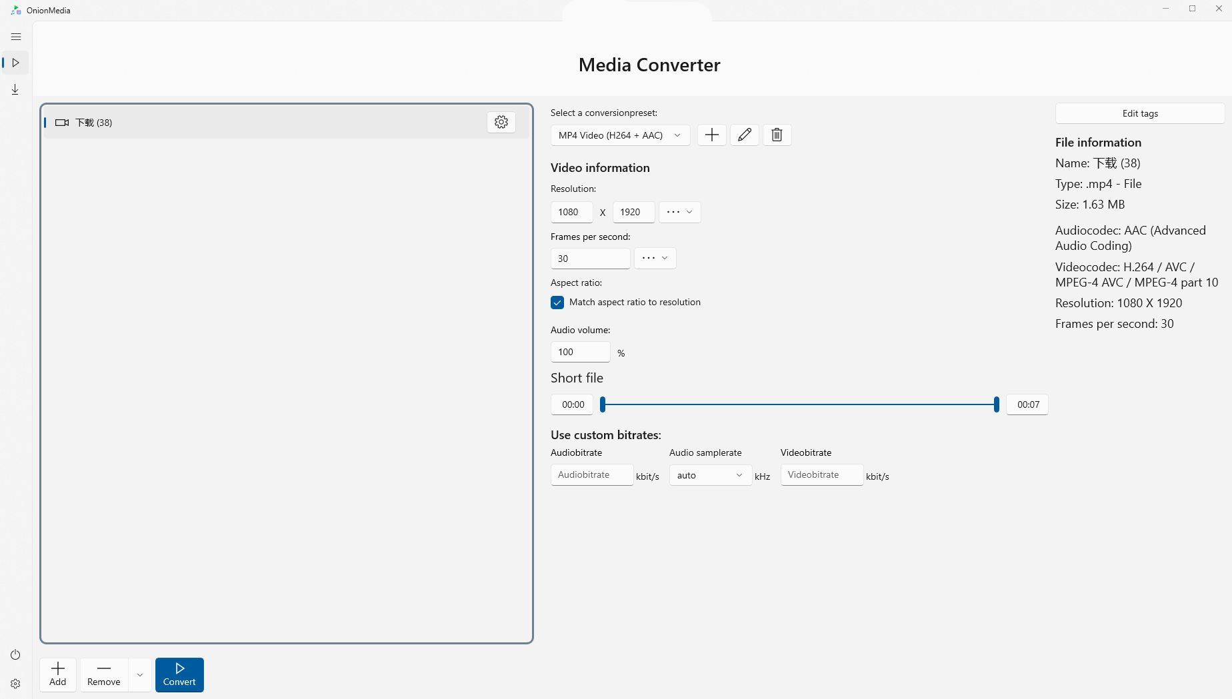Click the power icon in the sidebar
This screenshot has height=699, width=1232.
pyautogui.click(x=15, y=655)
